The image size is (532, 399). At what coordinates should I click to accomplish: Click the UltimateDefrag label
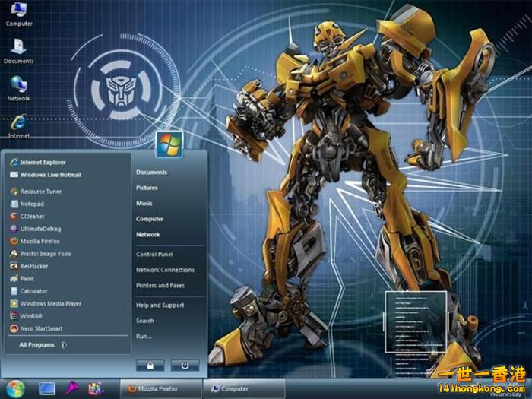(x=41, y=229)
